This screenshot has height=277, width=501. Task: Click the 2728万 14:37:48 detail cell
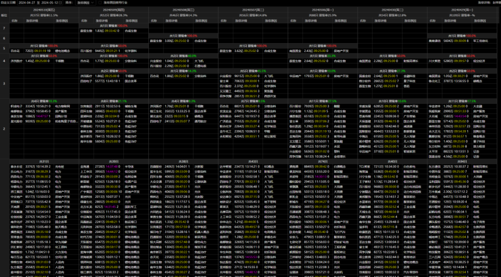coord(108,166)
